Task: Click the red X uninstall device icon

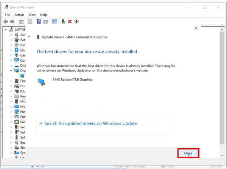Action: click(70, 21)
